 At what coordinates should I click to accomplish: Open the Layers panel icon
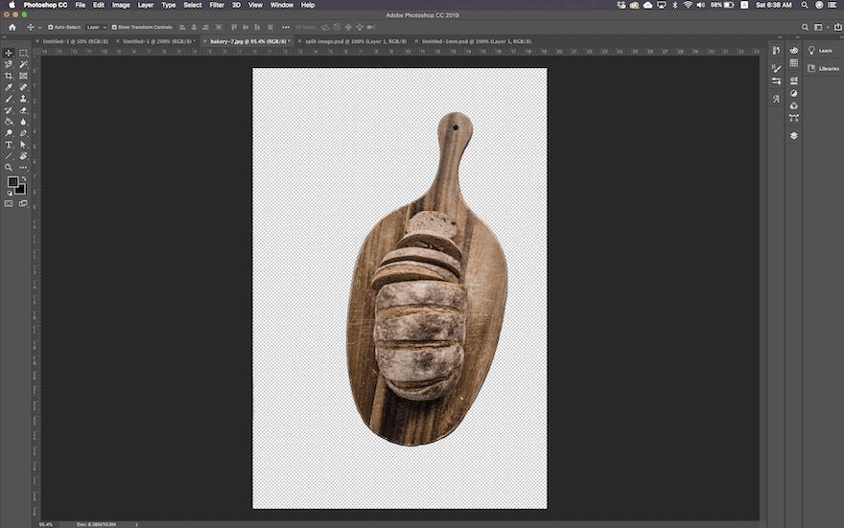click(794, 135)
